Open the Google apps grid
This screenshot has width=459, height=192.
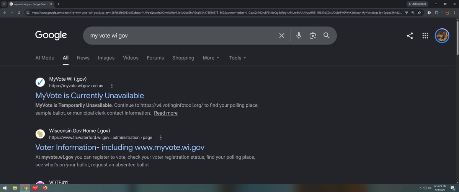pos(425,36)
